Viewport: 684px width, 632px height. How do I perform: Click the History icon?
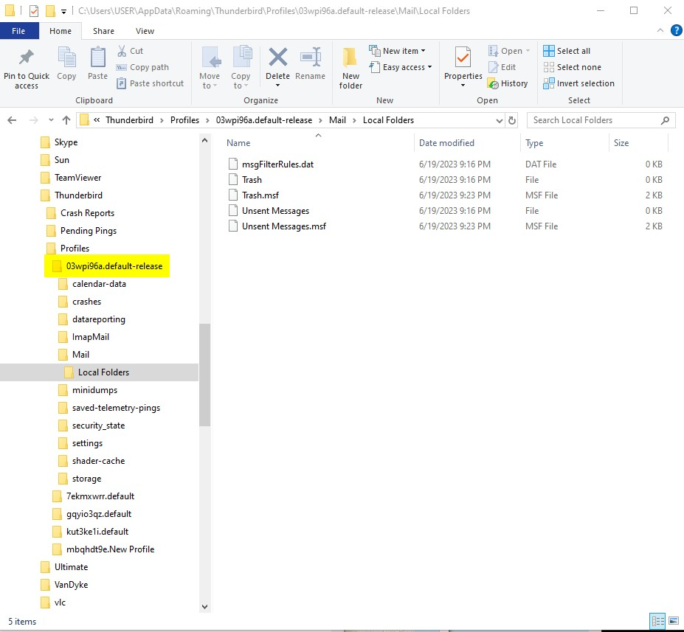pos(493,83)
